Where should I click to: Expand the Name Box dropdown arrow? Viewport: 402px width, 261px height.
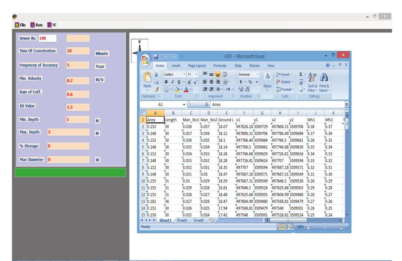tap(184, 104)
